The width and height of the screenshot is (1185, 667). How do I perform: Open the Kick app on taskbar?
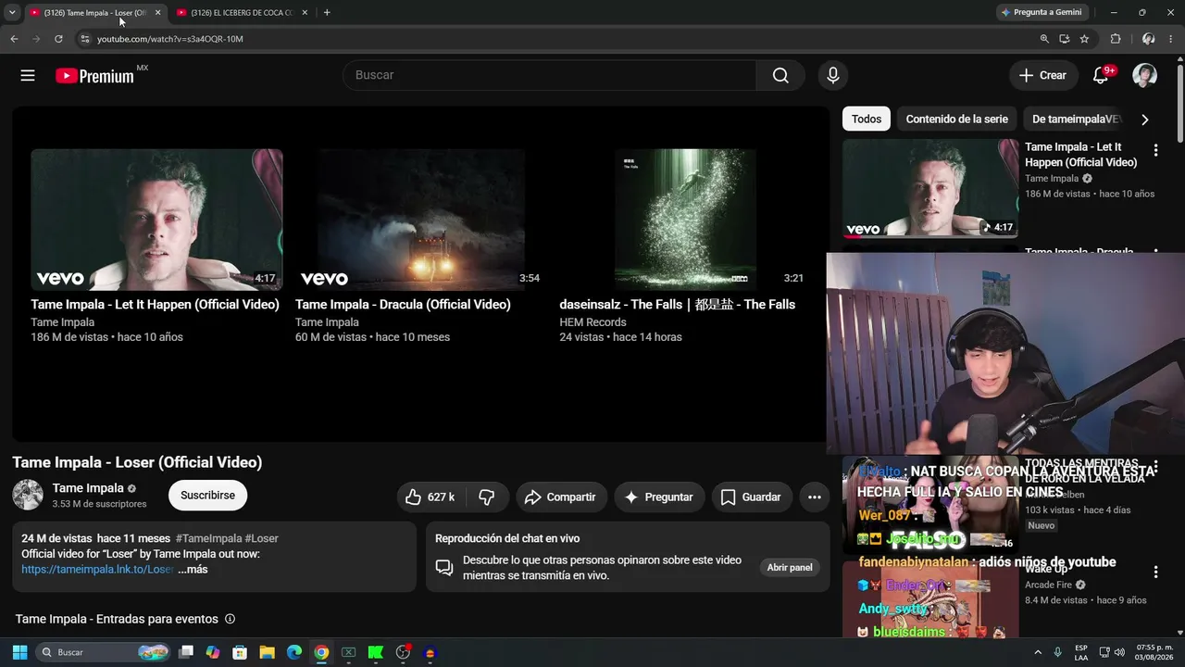375,652
